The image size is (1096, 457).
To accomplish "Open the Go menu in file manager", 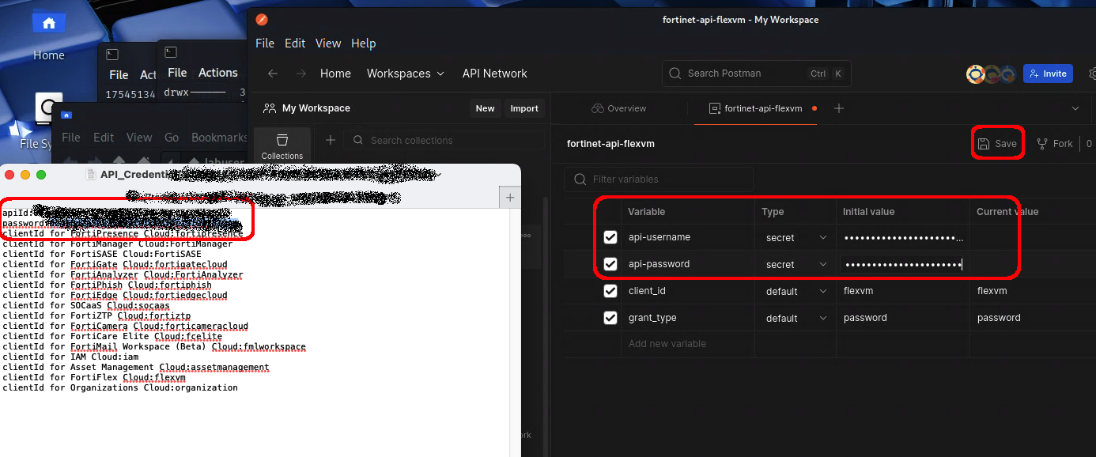I will (172, 138).
